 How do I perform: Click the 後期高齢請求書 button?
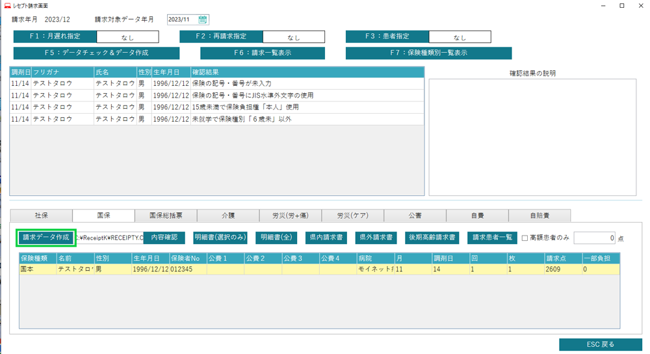tap(432, 238)
